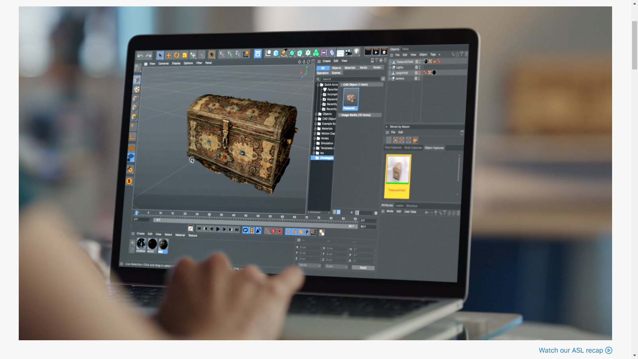Collapse the C4D Object (1 Item) section
This screenshot has width=638, height=359.
[x=341, y=85]
